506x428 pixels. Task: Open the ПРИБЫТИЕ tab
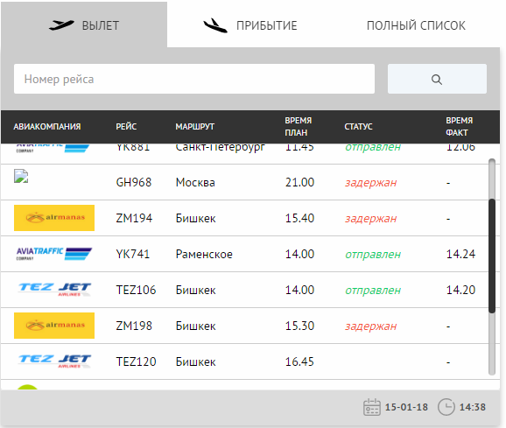[x=250, y=25]
